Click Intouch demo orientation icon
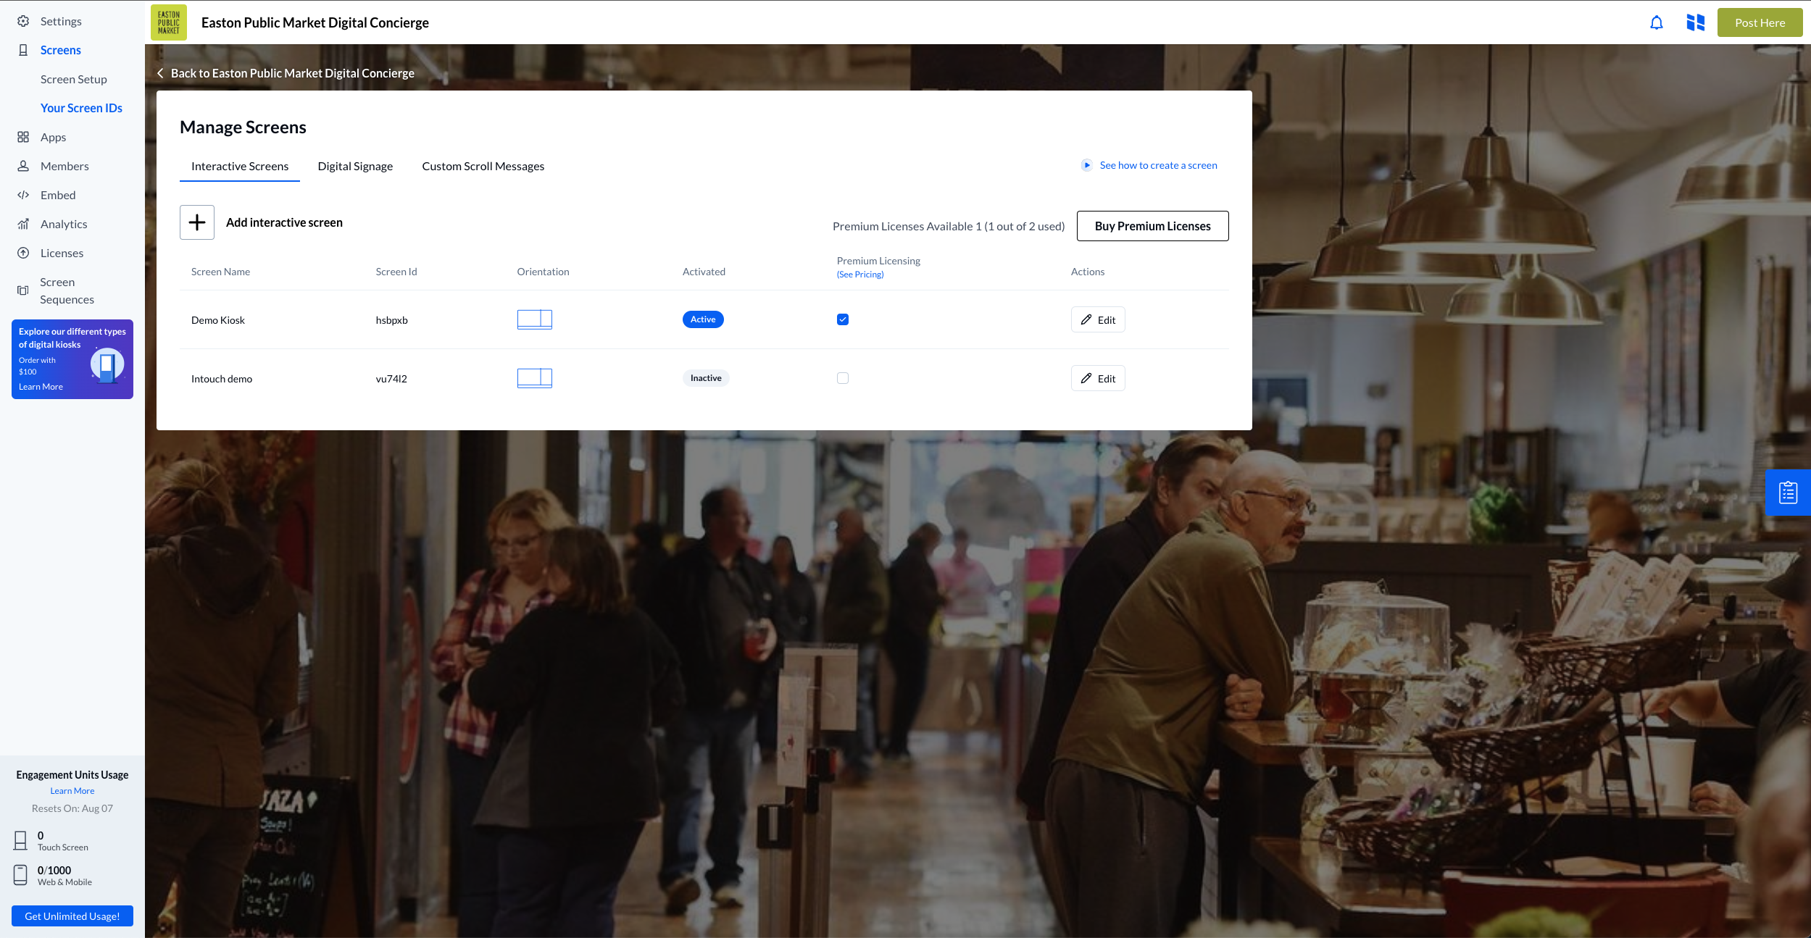Screen dimensions: 1811x938 534,378
